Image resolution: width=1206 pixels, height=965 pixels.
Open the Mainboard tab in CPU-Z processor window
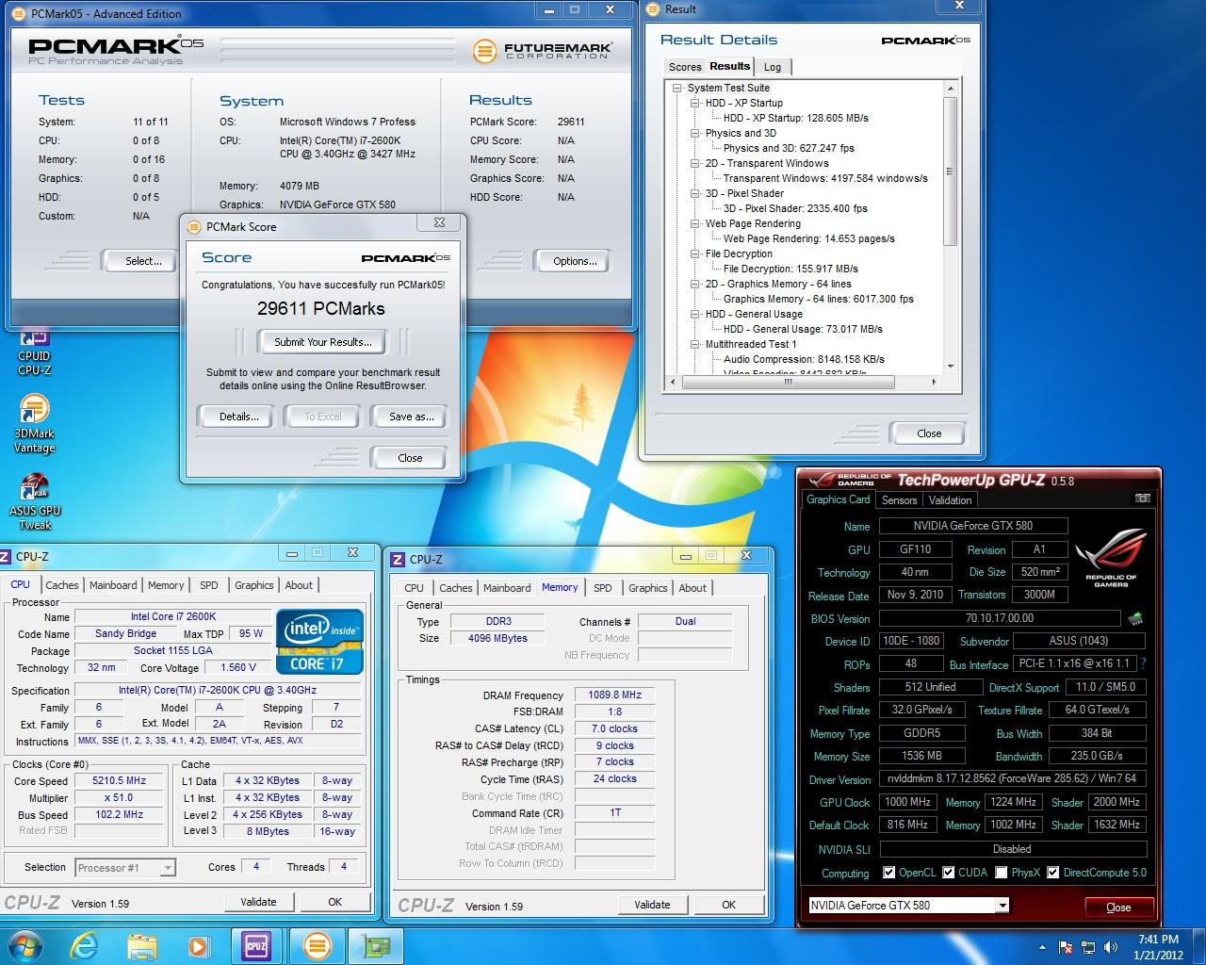(113, 585)
